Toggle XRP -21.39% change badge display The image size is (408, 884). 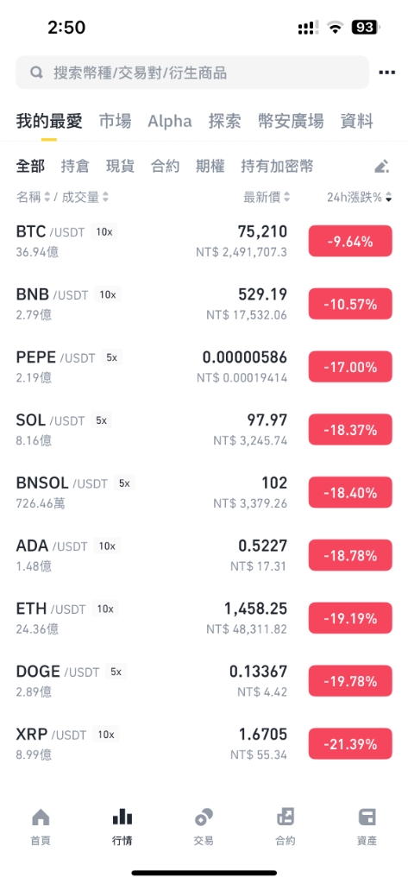pos(350,744)
